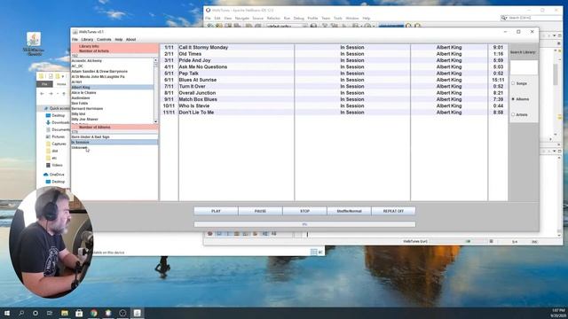Open Task View on taskbar
The image size is (568, 319).
(50, 313)
